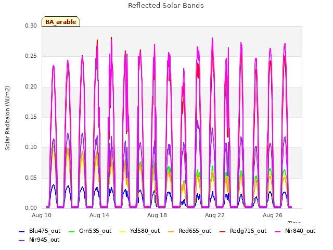Viewport: 333px width, 250px height.
Task: Click the Reflected Solar Bands chart title
Action: 166,6
